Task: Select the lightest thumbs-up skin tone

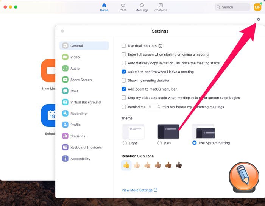Action: pyautogui.click(x=137, y=165)
